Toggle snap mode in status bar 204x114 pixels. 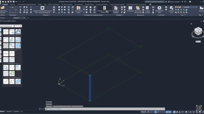[x=151, y=112]
